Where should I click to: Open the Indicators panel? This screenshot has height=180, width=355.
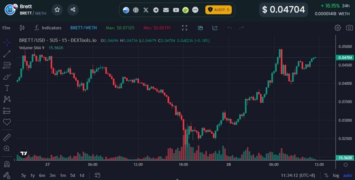click(x=48, y=28)
